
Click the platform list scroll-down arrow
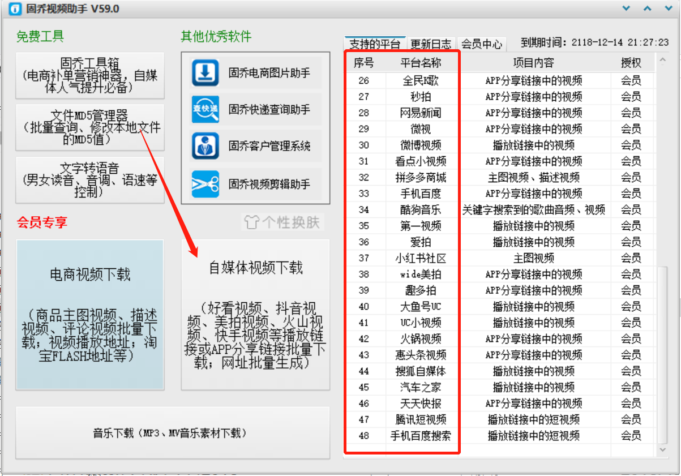(662, 449)
